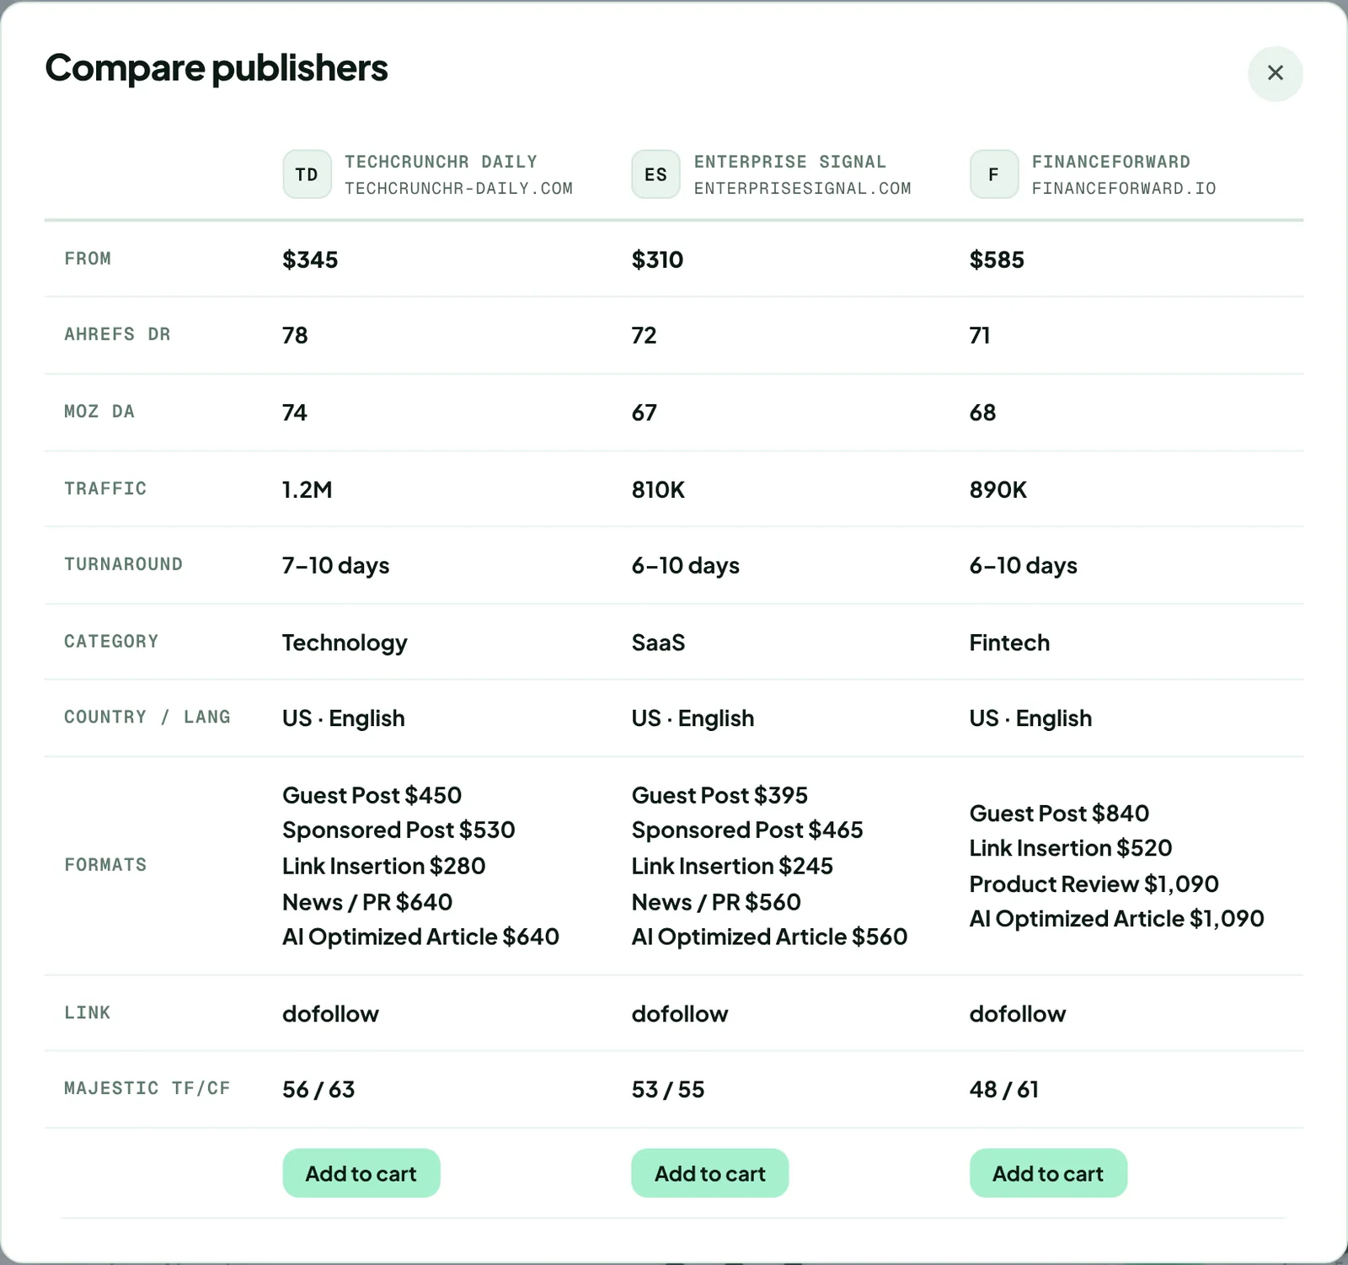Open the TECHCRUNCHR-DAILY.COM domain text

point(458,189)
